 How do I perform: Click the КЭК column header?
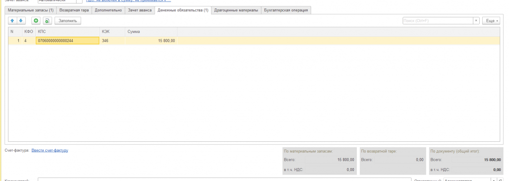(112, 32)
